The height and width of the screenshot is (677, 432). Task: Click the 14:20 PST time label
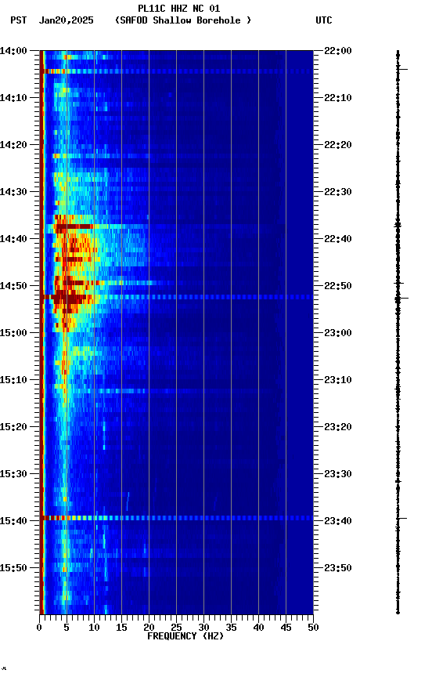[x=13, y=145]
